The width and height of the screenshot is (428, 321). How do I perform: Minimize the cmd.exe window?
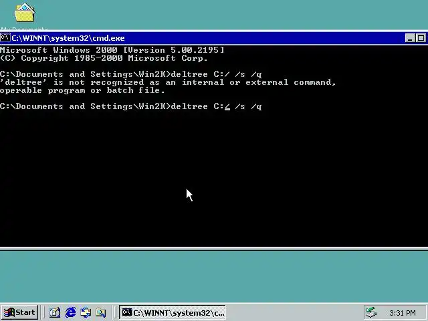[x=410, y=38]
